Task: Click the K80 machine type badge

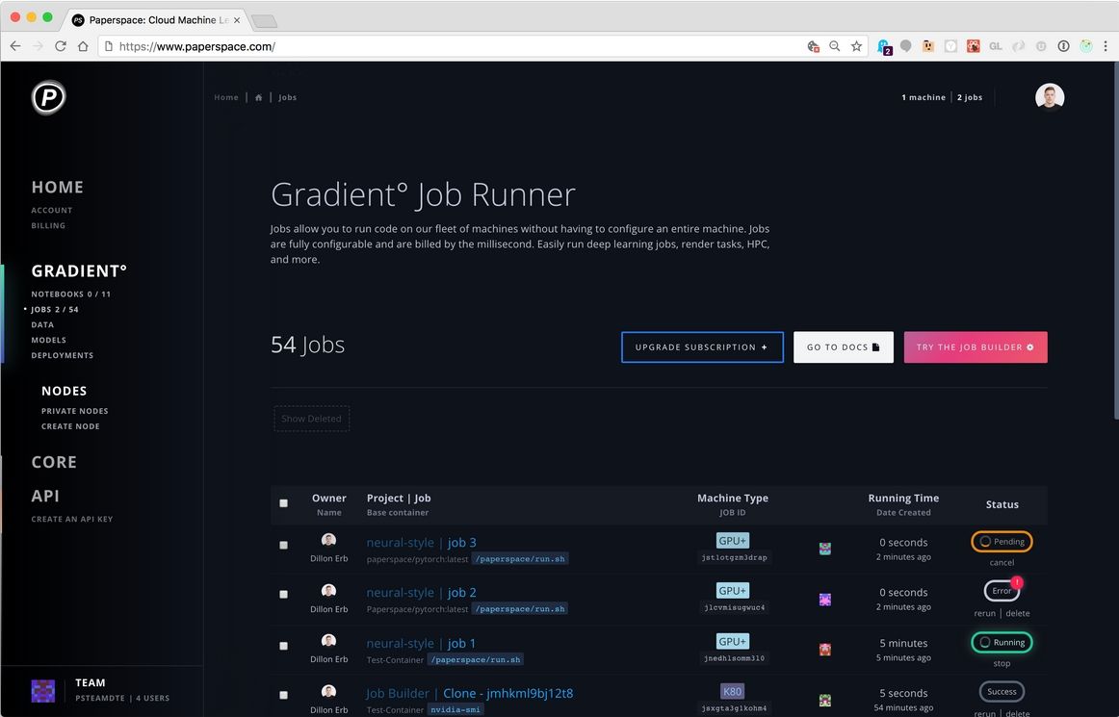Action: coord(732,691)
